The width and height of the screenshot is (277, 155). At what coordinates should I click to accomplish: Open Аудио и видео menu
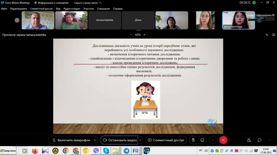72,9
